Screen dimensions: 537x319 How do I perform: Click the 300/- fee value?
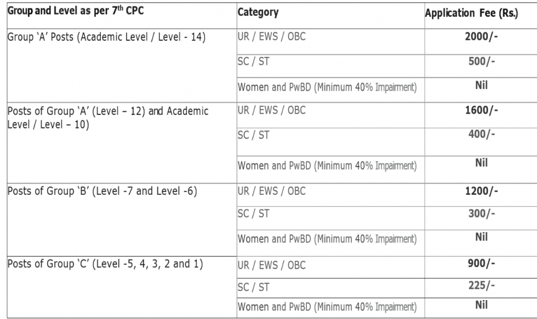coord(481,213)
